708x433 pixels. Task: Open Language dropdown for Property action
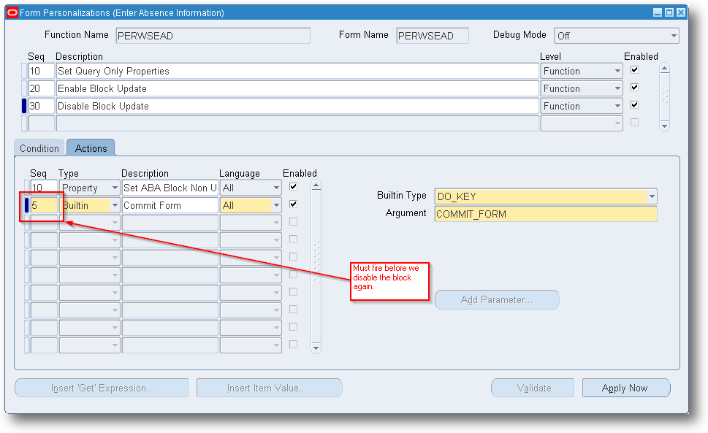click(276, 188)
